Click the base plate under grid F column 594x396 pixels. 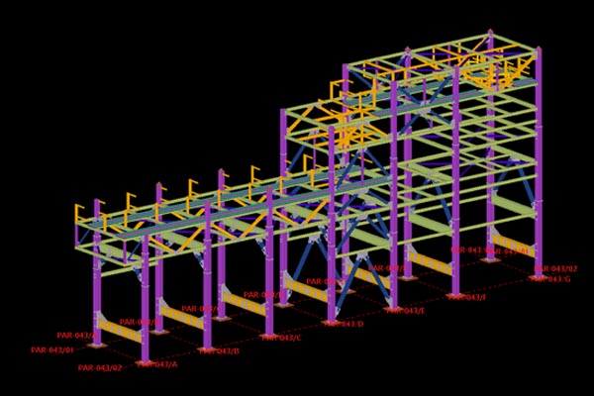(x=455, y=294)
